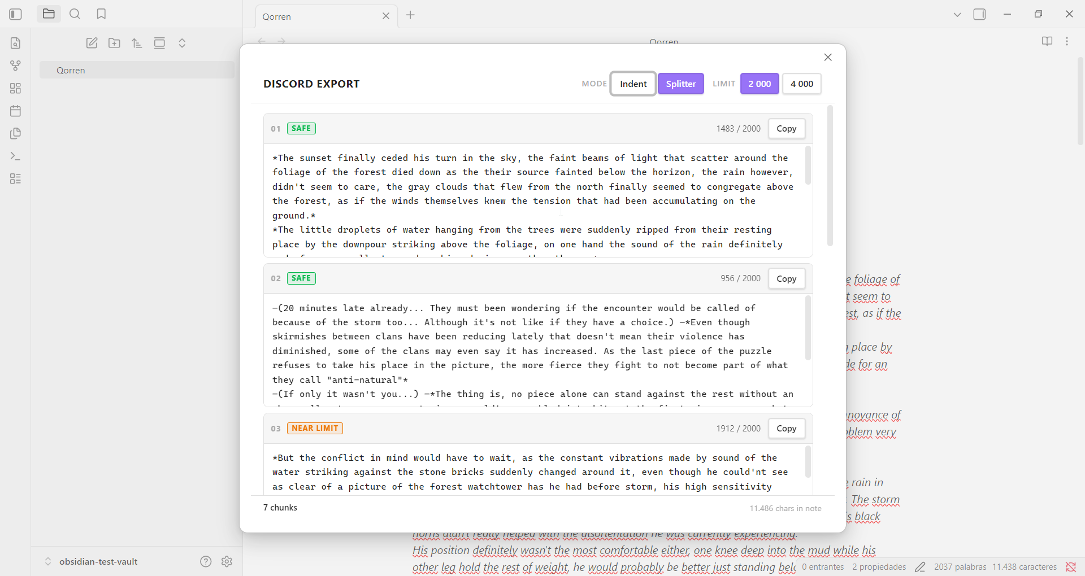This screenshot has width=1085, height=576.
Task: Click 2 propiedades in status bar
Action: pyautogui.click(x=879, y=567)
